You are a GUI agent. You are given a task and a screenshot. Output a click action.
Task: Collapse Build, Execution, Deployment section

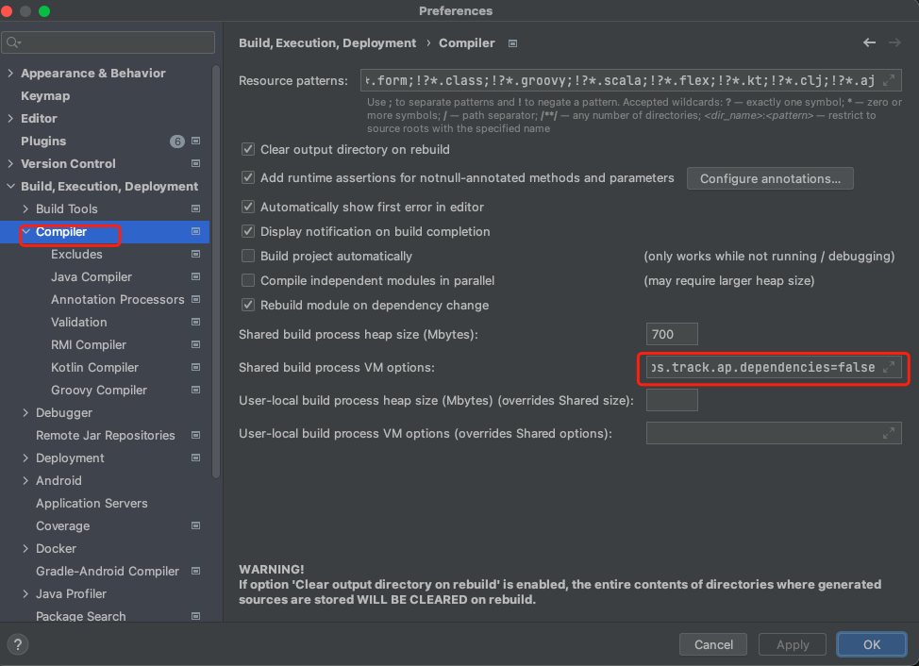tap(10, 186)
